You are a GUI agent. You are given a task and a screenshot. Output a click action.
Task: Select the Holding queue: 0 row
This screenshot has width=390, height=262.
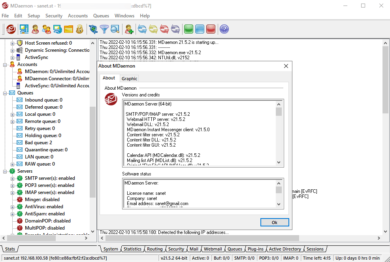click(43, 136)
